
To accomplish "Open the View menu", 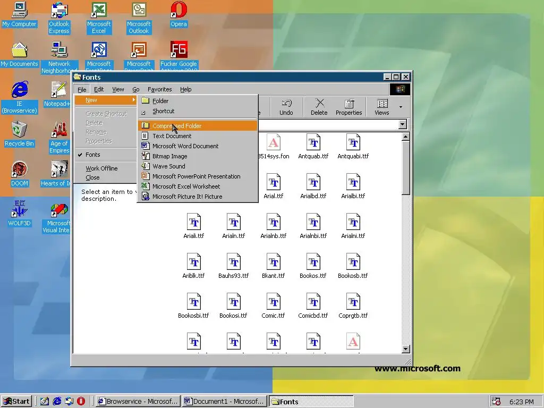I will (x=118, y=89).
